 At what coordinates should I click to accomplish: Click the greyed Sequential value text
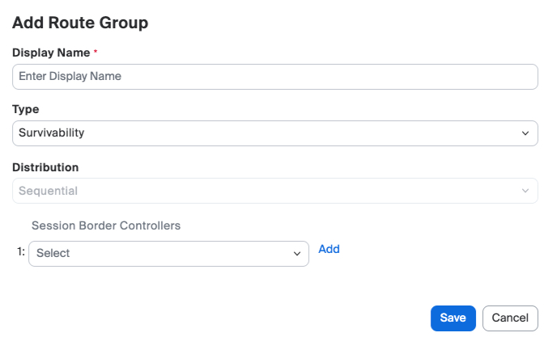point(48,192)
